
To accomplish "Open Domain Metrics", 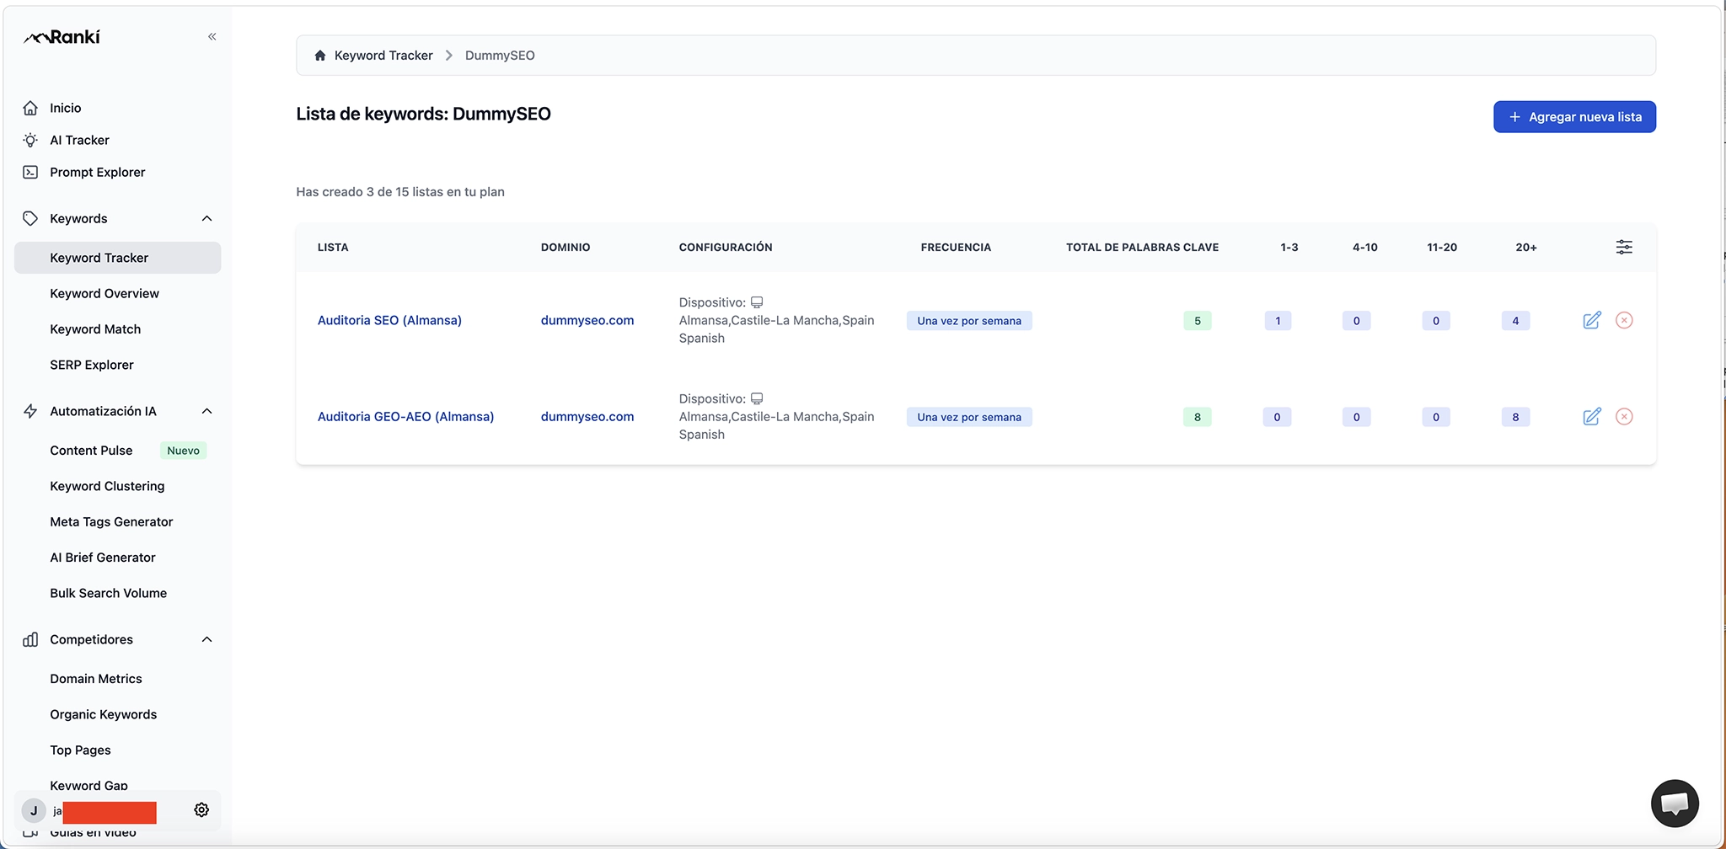I will point(96,679).
